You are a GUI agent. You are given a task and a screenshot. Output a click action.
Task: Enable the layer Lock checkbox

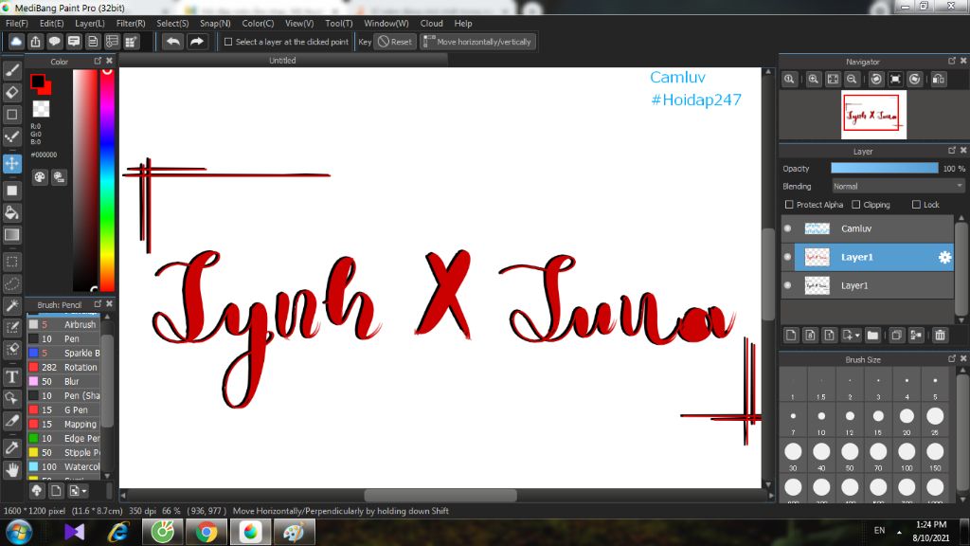916,205
